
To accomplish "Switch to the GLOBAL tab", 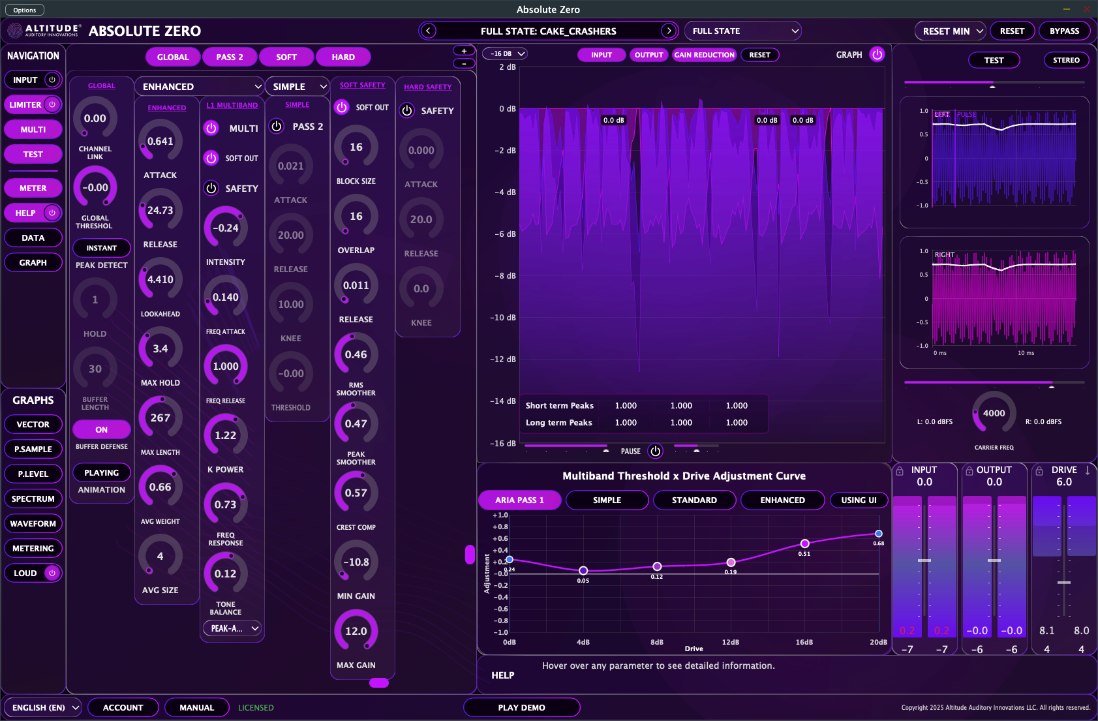I will pyautogui.click(x=173, y=57).
